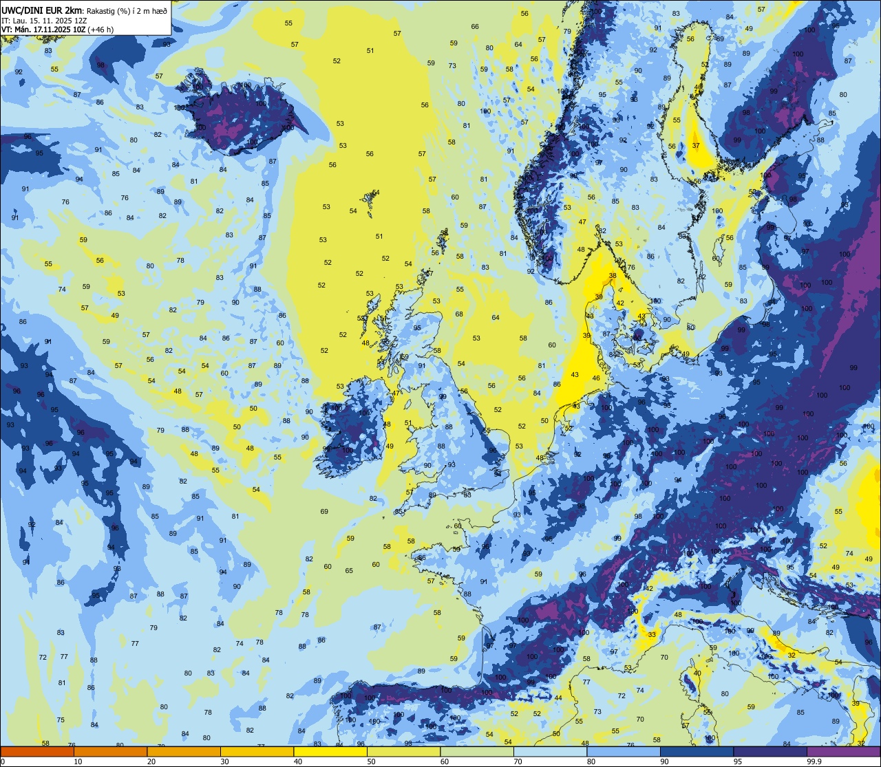The image size is (881, 767).
Task: Click the 'IT: Lau. 15. 11. 2025 12Z' line
Action: tap(43, 21)
